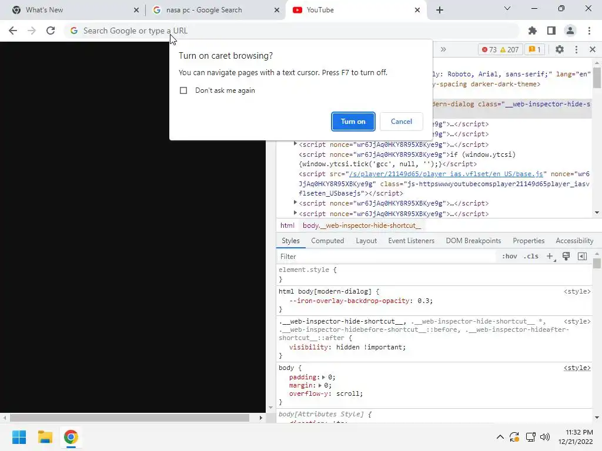Open the Event Listeners tab
This screenshot has width=602, height=451.
[411, 241]
